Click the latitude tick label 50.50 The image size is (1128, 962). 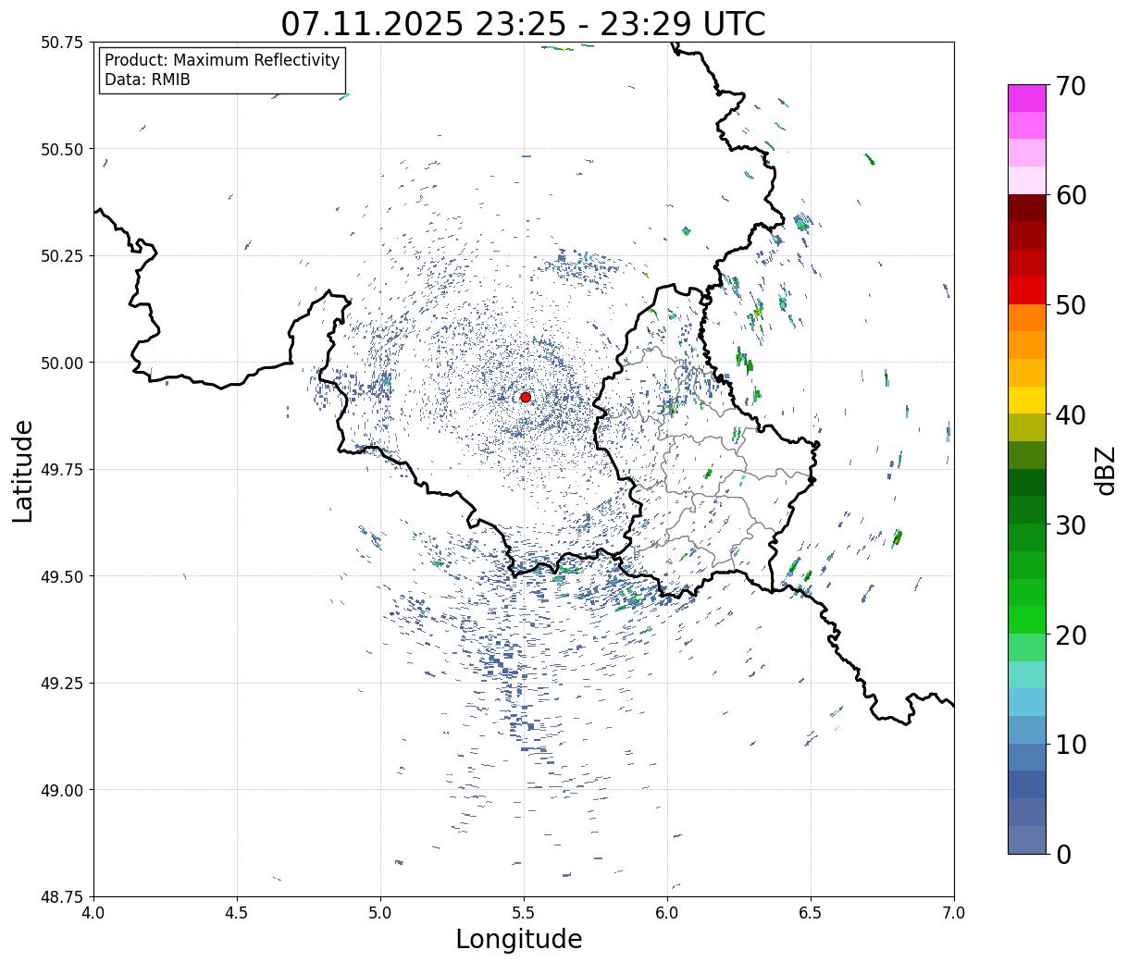[x=64, y=149]
